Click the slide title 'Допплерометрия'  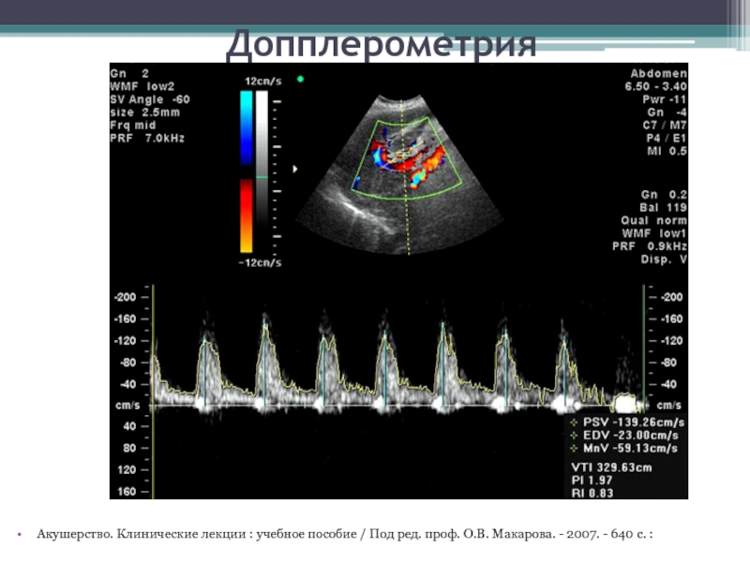click(x=381, y=44)
